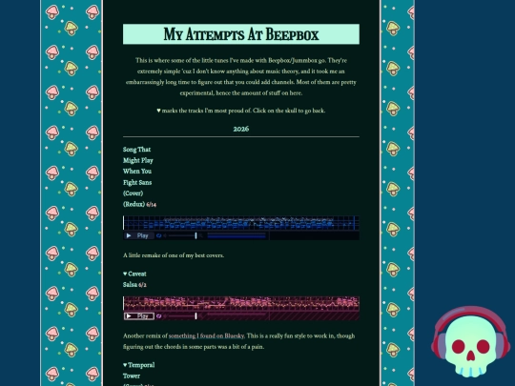Open the 'something I found on Bluesky' link
515x386 pixels.
tap(206, 335)
